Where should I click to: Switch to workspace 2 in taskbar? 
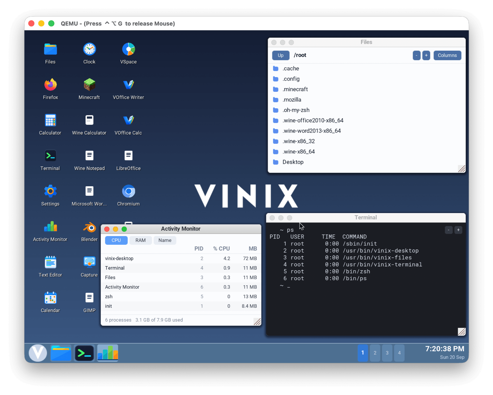375,353
